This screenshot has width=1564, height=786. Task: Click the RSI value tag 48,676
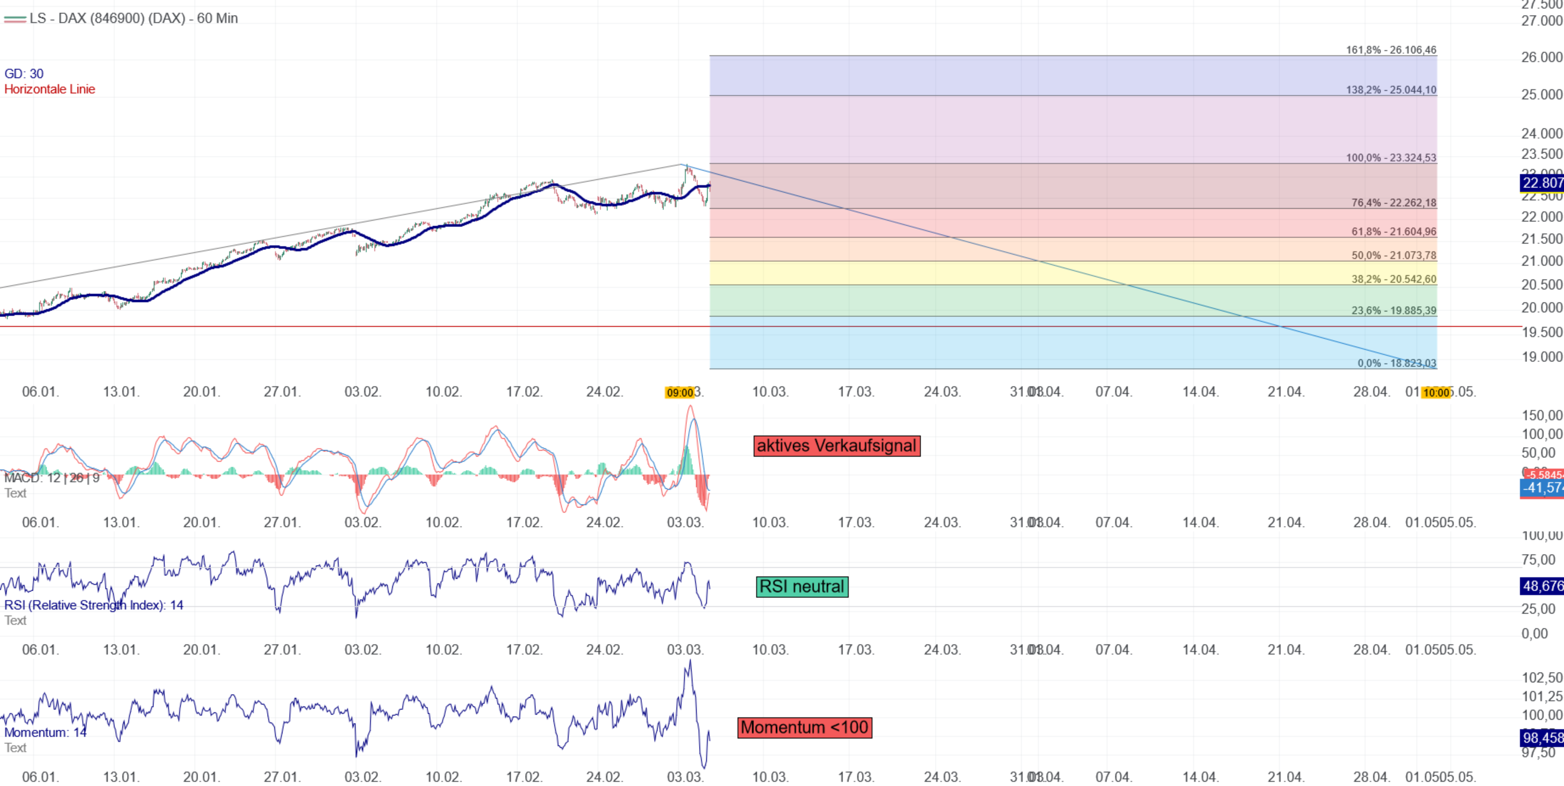(x=1542, y=586)
